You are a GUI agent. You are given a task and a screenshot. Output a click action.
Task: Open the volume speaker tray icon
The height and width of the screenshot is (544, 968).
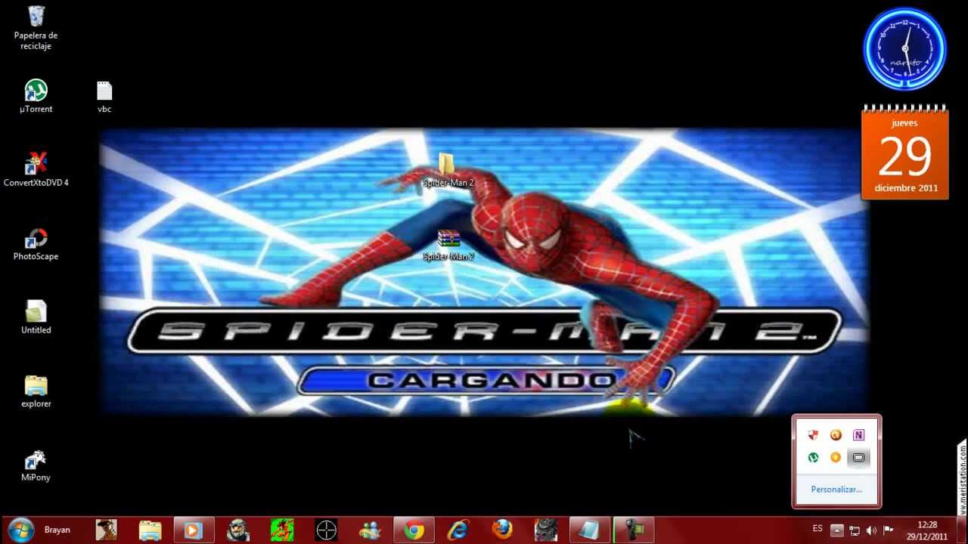coord(871,530)
